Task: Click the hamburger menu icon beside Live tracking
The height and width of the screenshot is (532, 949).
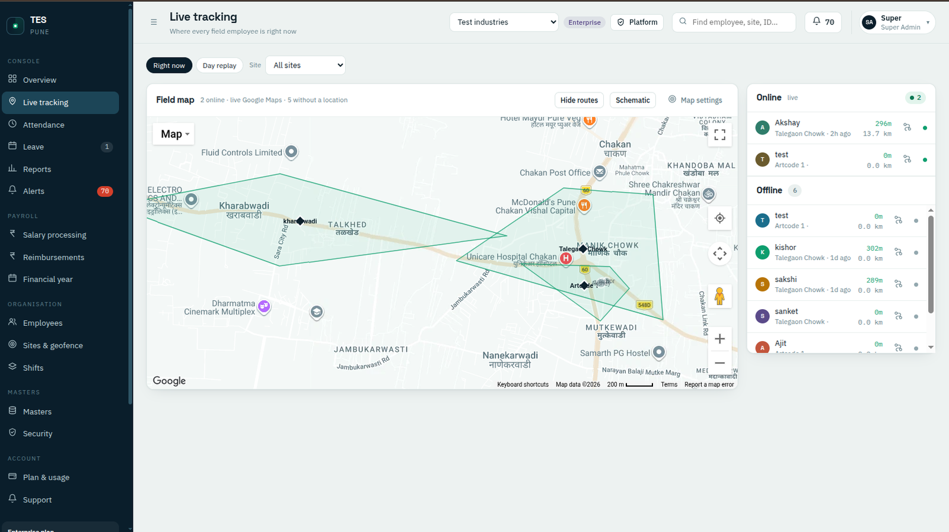Action: click(154, 22)
